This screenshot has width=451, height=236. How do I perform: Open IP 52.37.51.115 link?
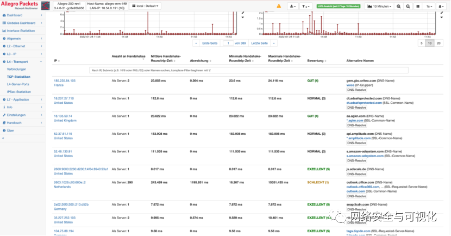pos(62,134)
